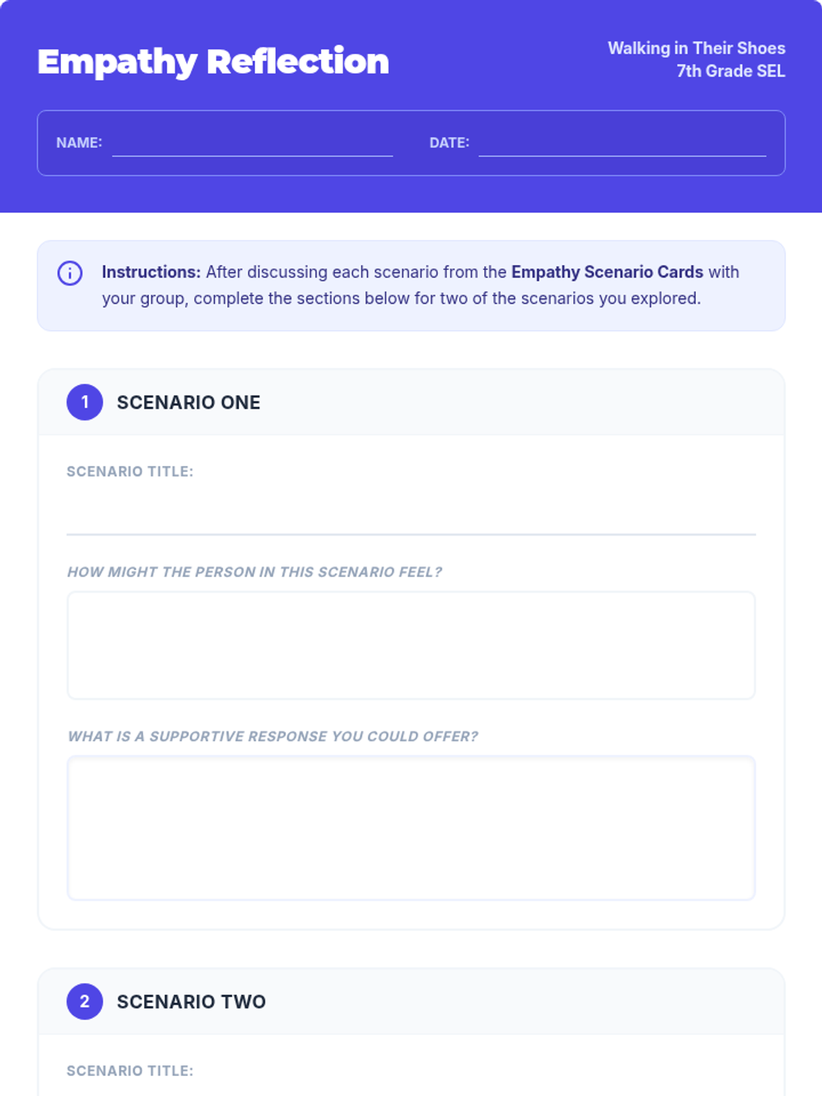Viewport: 822px width, 1096px height.
Task: Click the Empathy Reflection page title
Action: (x=213, y=62)
